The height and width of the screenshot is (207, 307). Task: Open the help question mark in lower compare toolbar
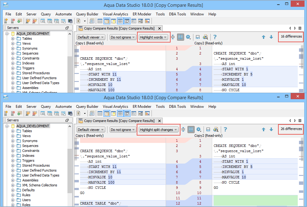tap(225, 129)
